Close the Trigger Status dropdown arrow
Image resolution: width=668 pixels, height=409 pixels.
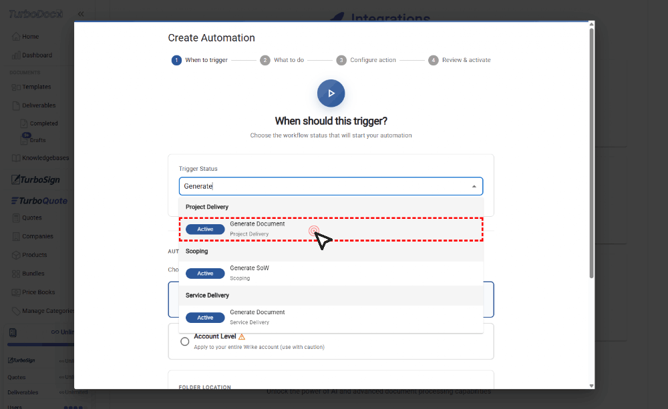pos(474,186)
